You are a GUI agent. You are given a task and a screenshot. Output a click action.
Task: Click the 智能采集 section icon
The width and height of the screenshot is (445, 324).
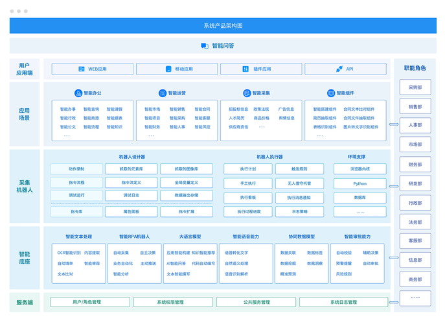tap(247, 93)
